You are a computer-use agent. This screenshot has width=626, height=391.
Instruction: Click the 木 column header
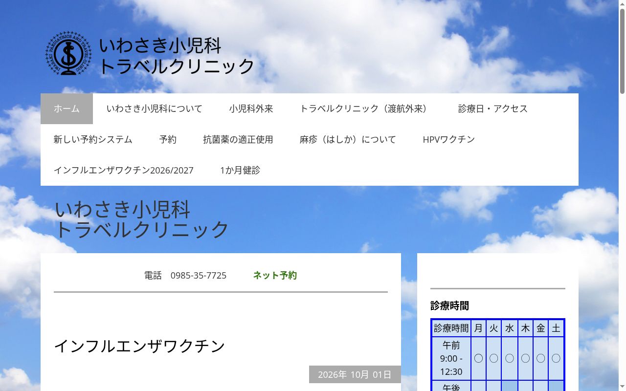525,328
